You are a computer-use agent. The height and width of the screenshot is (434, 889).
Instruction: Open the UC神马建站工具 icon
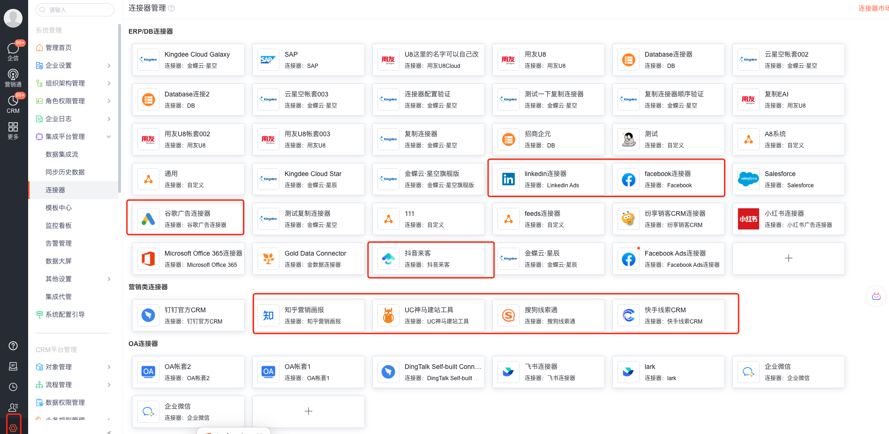(x=388, y=316)
